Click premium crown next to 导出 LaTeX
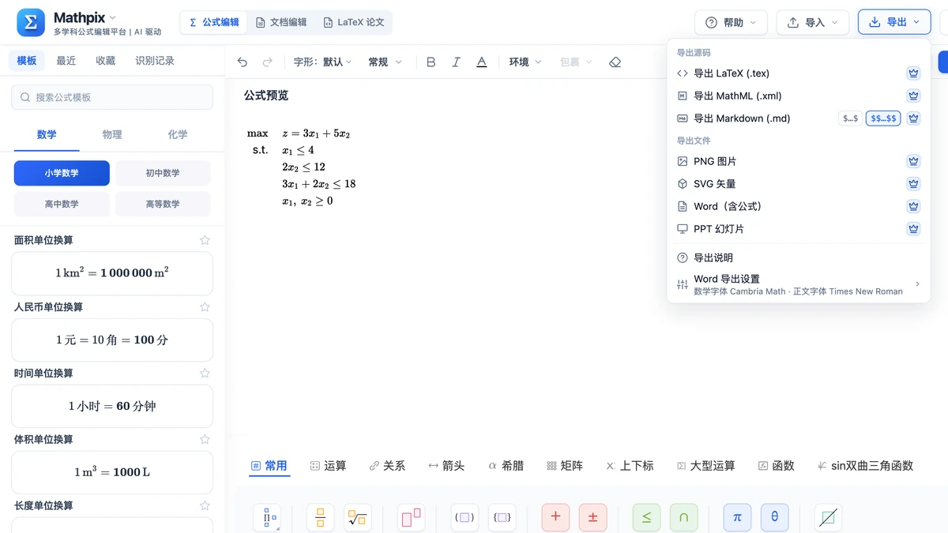The height and width of the screenshot is (533, 948). (x=913, y=73)
